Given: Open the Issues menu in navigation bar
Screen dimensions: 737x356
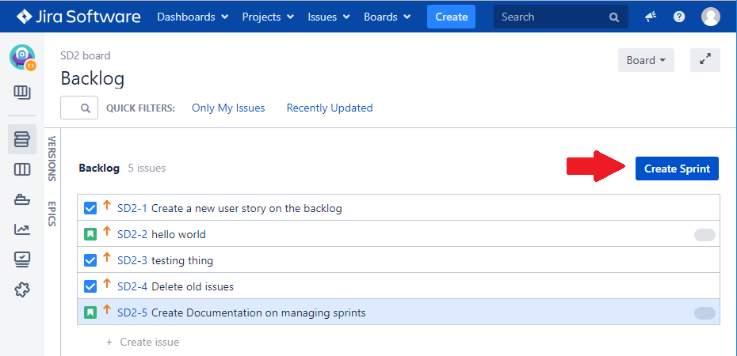Looking at the screenshot, I should 327,17.
